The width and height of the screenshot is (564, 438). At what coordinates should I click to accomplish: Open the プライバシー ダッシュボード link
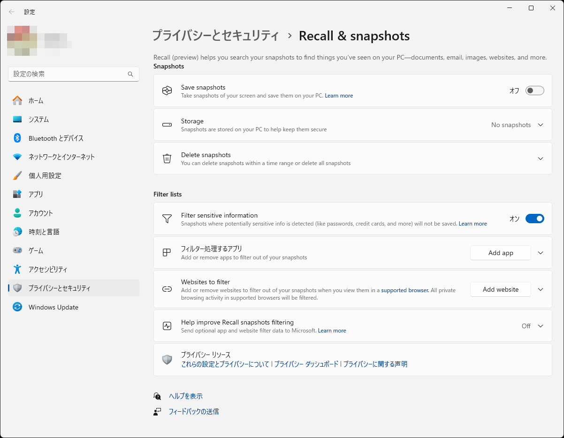306,364
